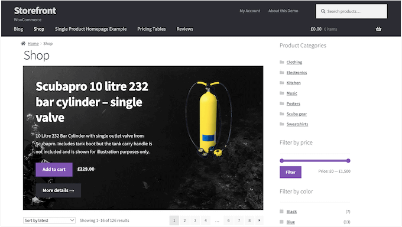Click folder icon beside Sweatshirts
402x227 pixels.
coord(282,124)
